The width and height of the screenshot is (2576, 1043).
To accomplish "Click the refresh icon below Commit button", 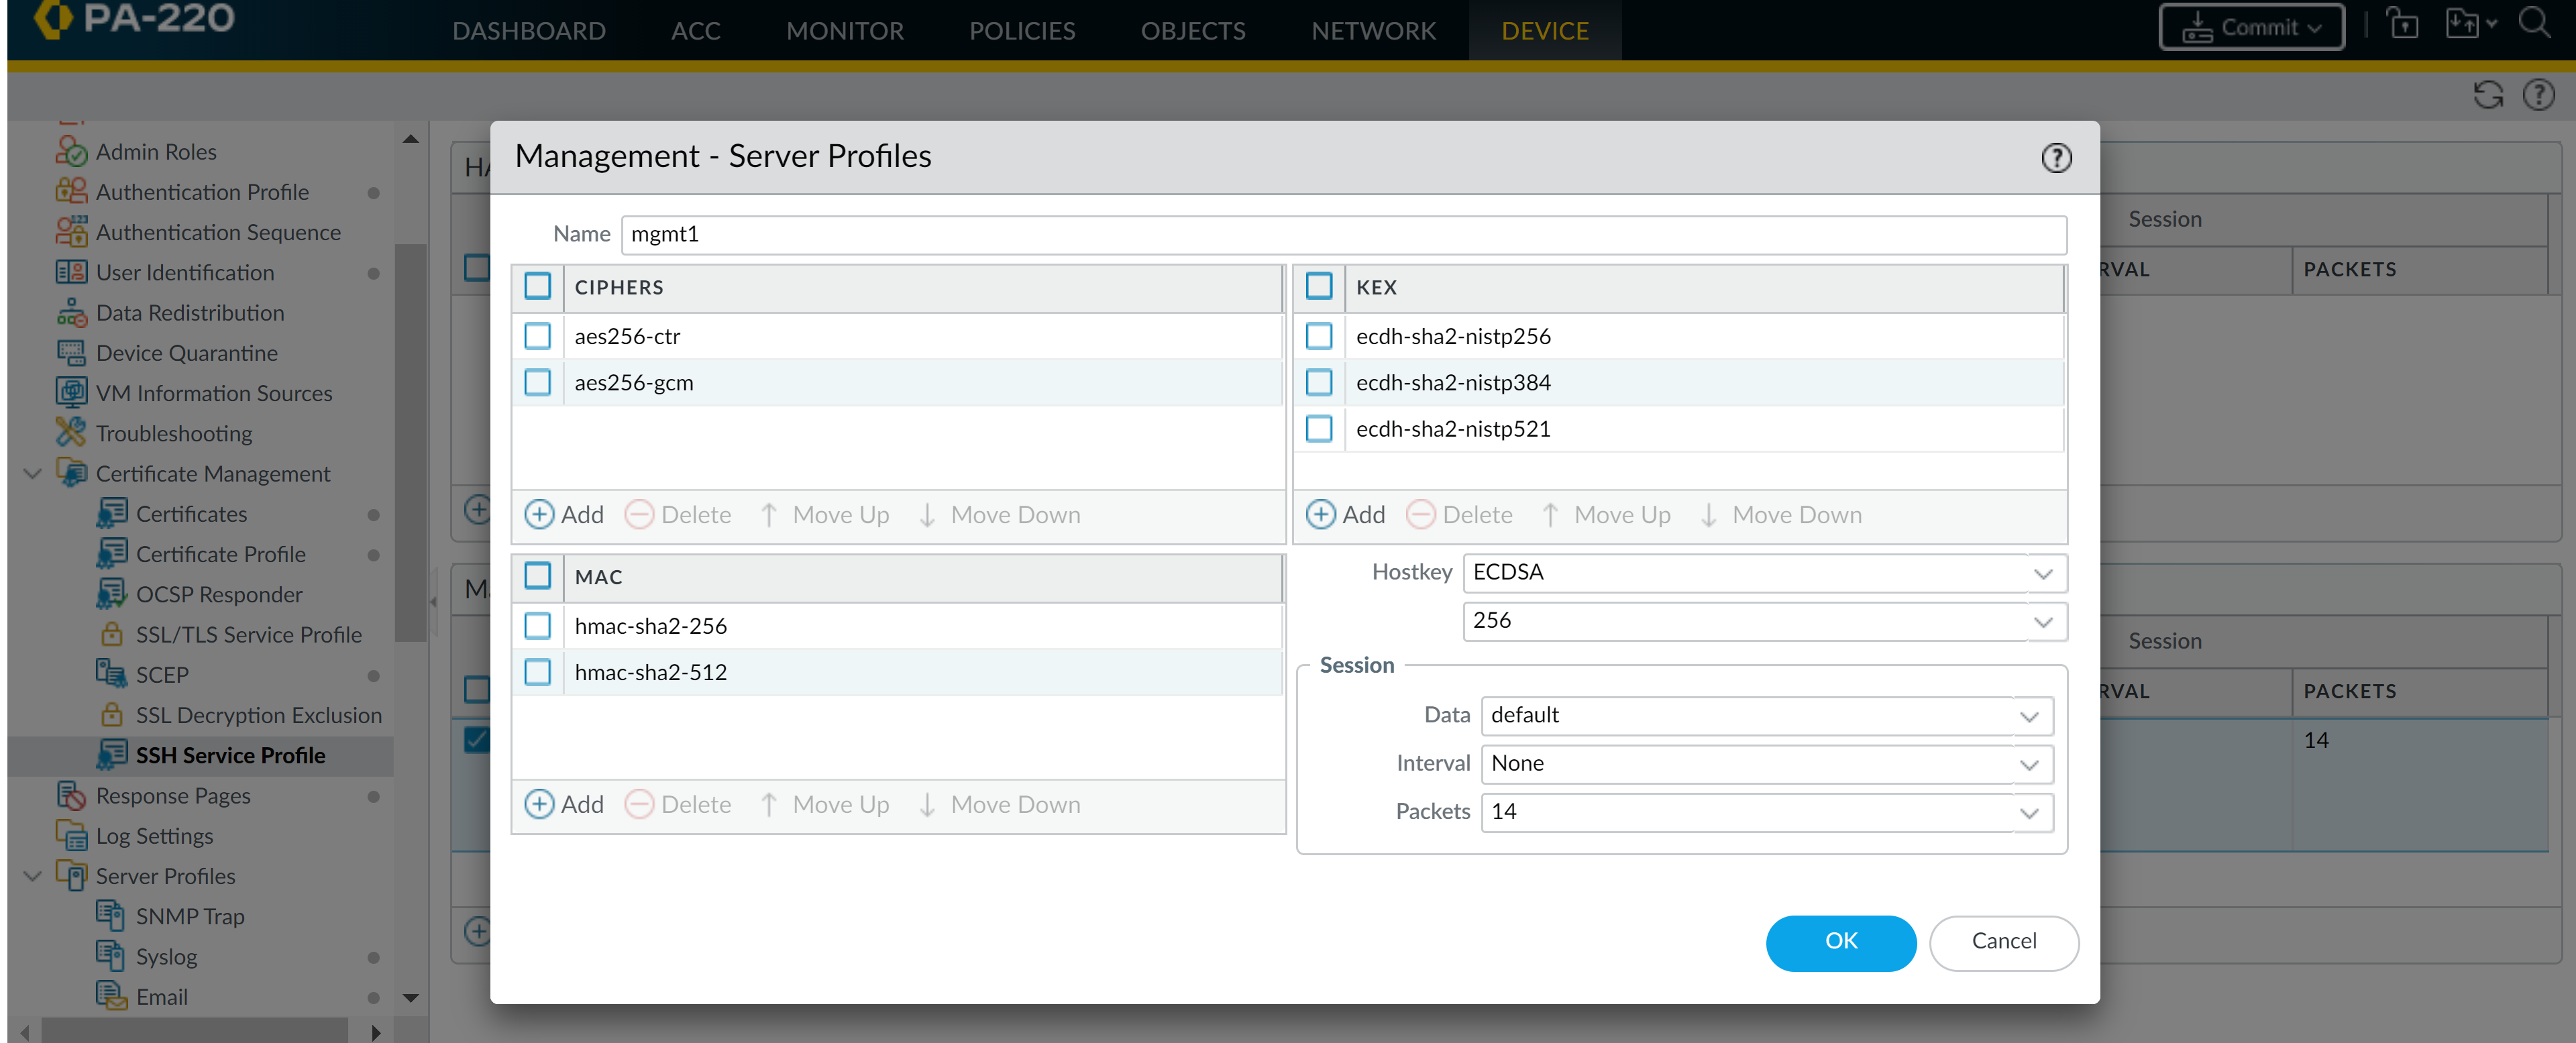I will click(2487, 95).
